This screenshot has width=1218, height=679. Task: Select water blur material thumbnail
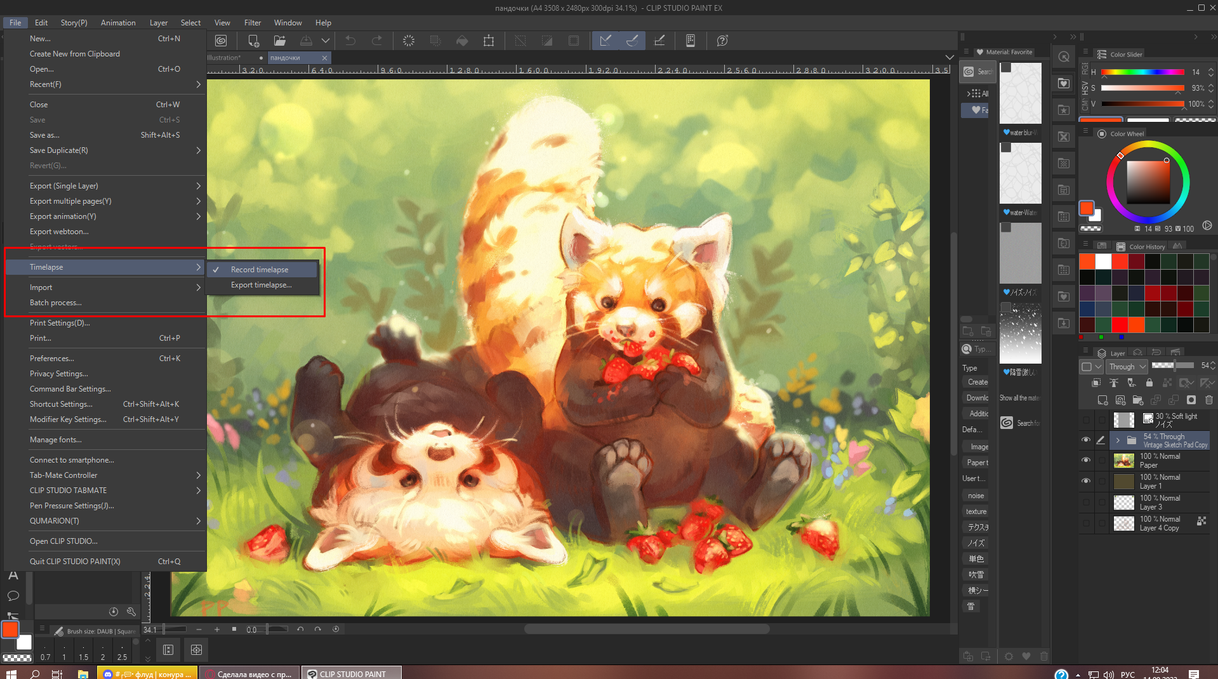click(x=1020, y=93)
